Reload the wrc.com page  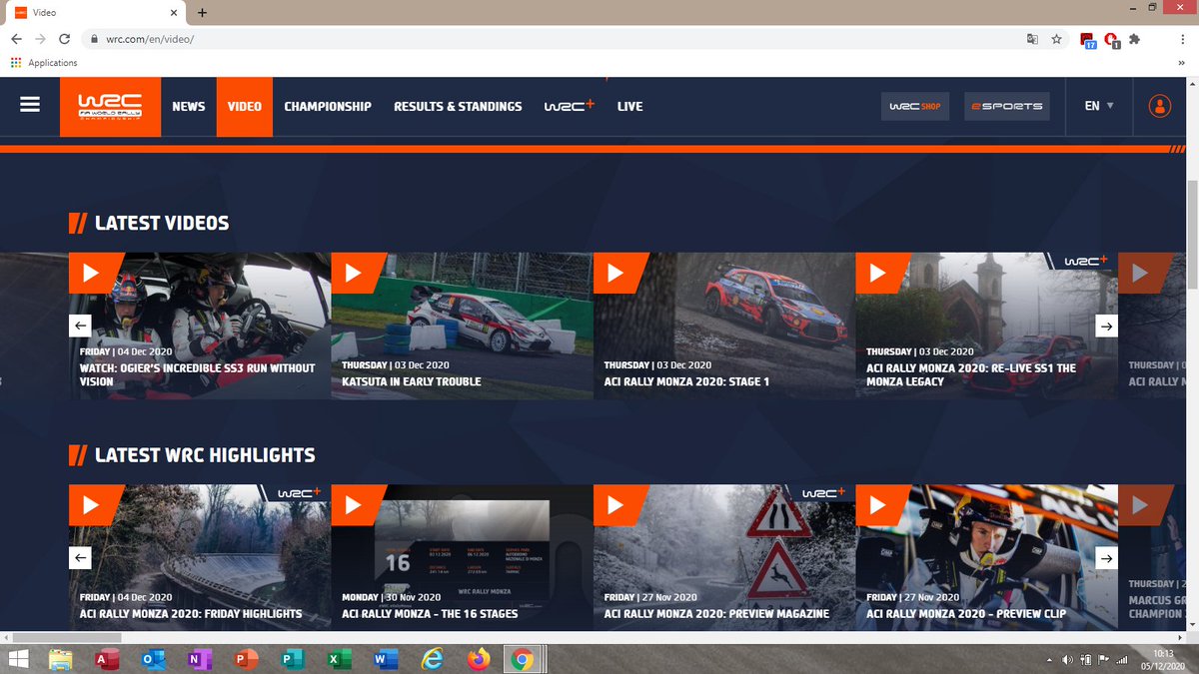65,39
